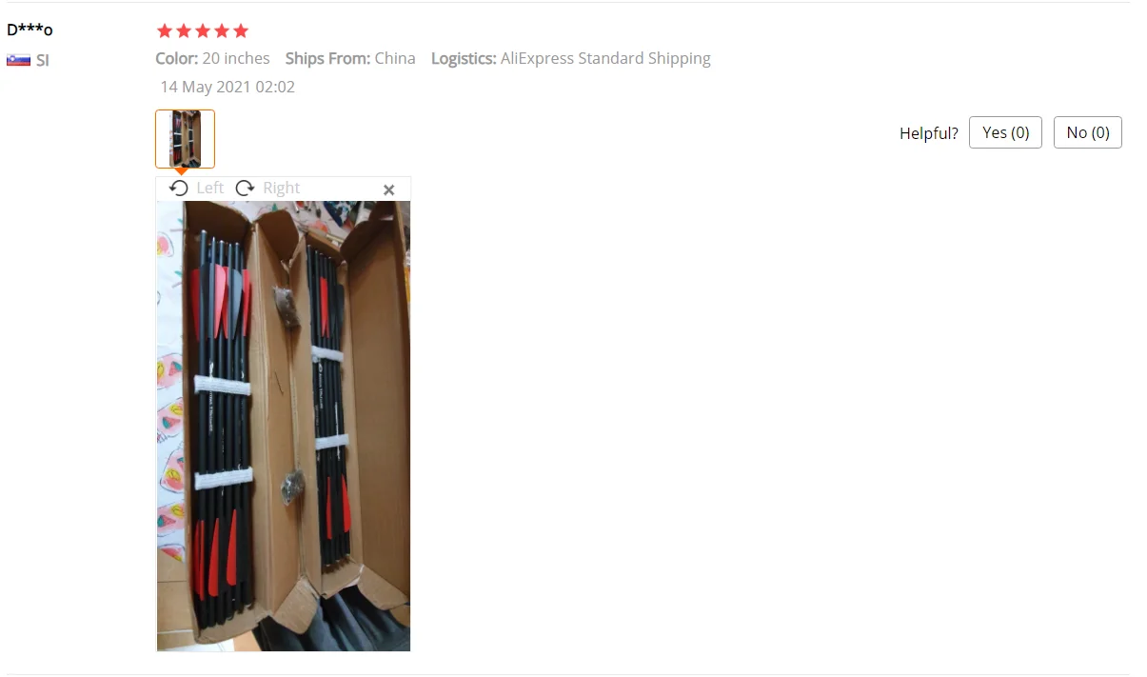Click the first red rating star
Screen dimensions: 1147x677
pos(165,30)
